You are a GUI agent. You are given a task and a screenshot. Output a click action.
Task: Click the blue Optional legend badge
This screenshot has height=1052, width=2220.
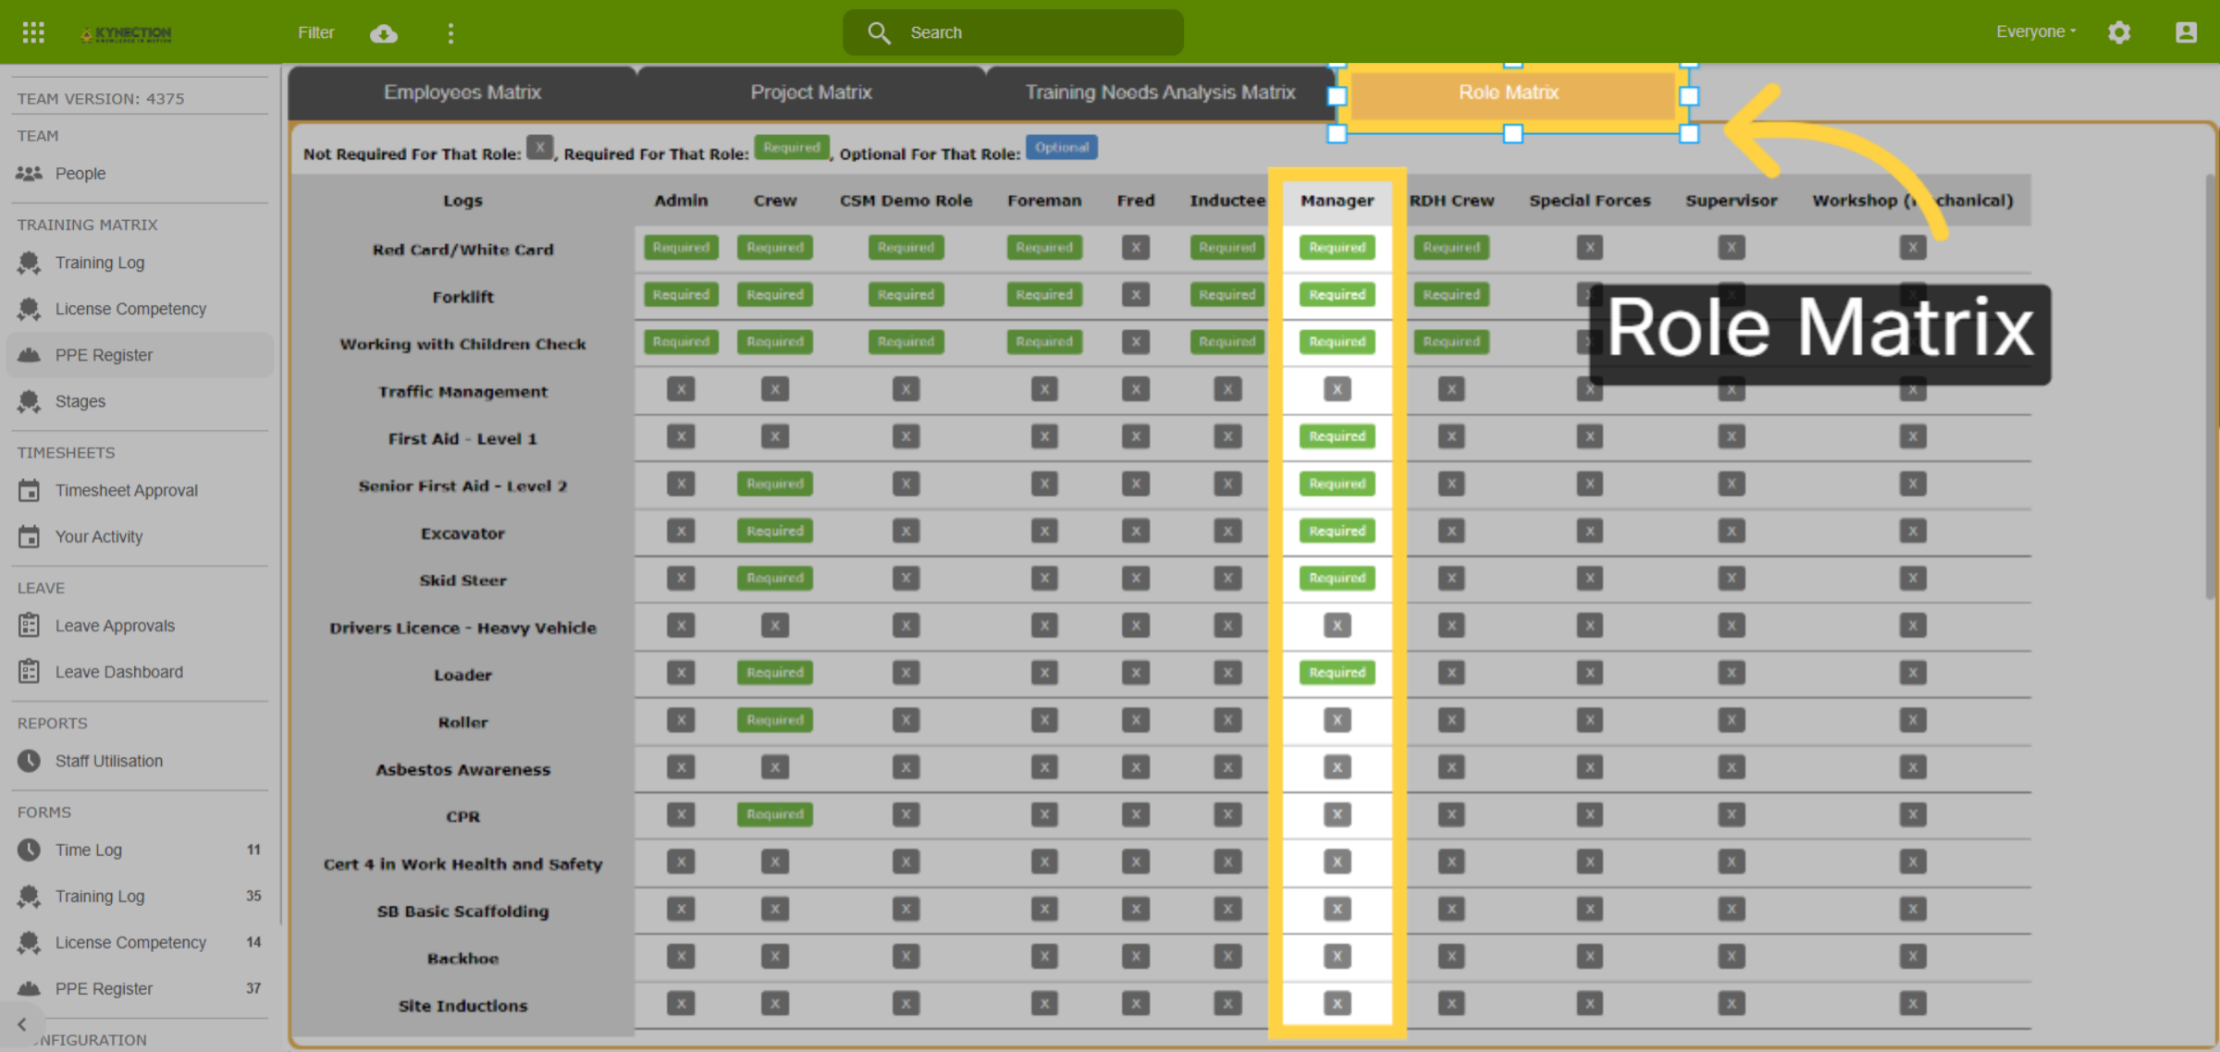tap(1062, 148)
